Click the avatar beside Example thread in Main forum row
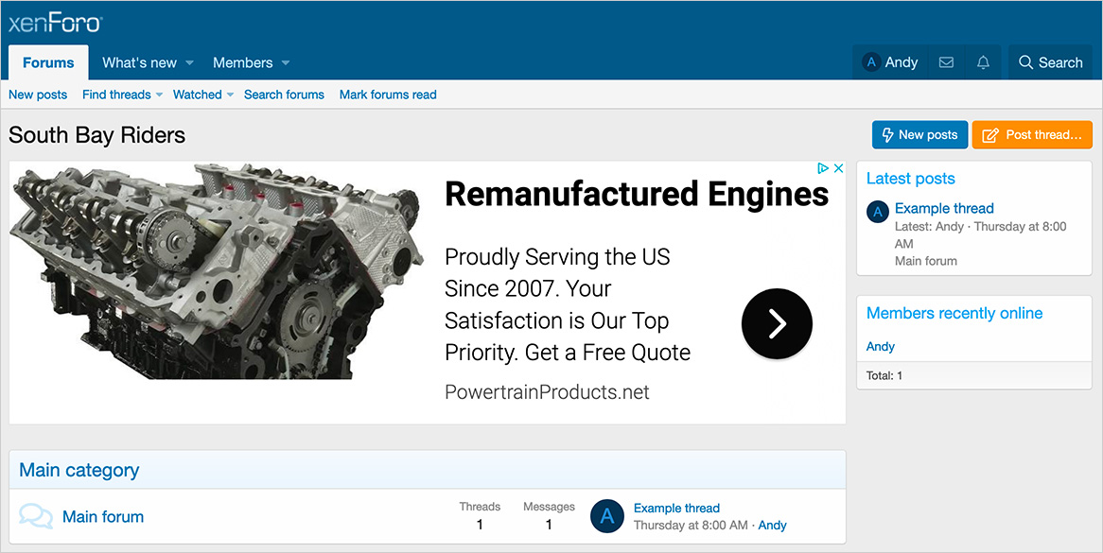The width and height of the screenshot is (1103, 553). (x=607, y=516)
